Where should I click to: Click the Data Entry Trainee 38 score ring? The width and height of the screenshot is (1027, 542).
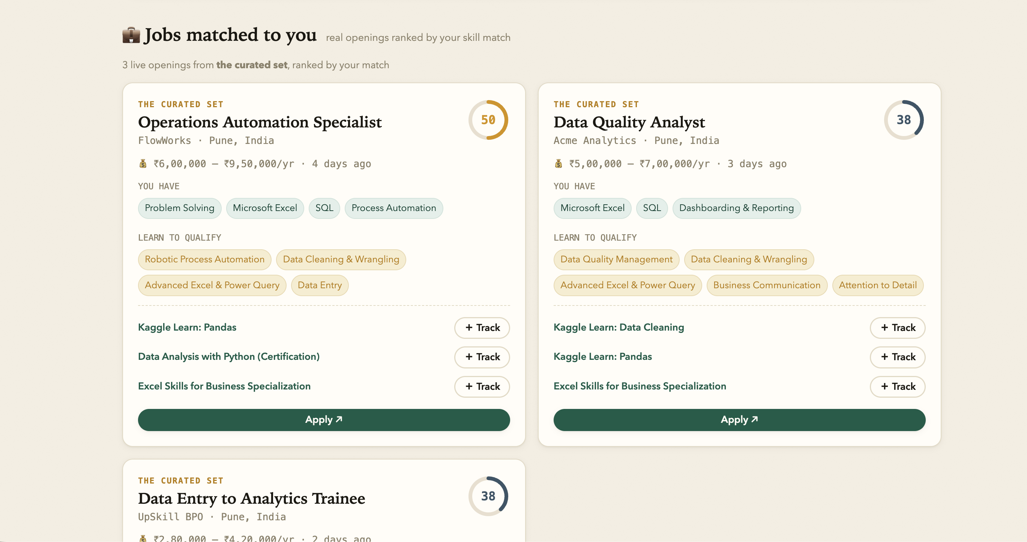tap(488, 496)
